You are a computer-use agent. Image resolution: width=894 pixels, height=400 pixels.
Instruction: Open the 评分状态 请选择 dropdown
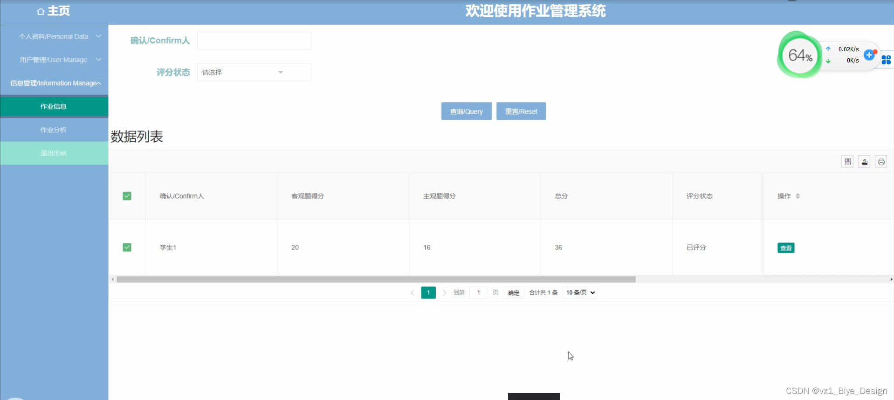point(254,72)
